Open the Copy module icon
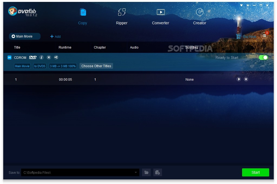This screenshot has height=184, width=277. (83, 12)
